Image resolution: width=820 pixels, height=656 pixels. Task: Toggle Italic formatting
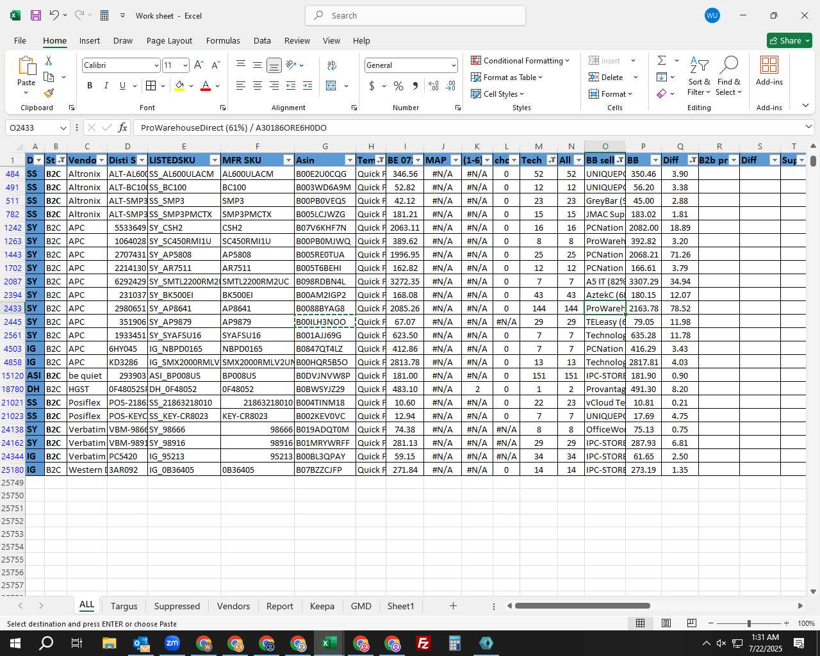[106, 86]
